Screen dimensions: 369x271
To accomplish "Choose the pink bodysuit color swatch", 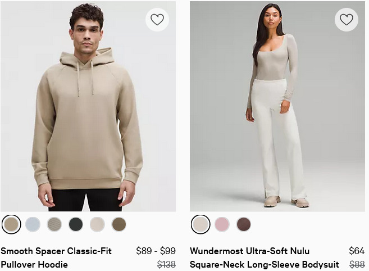I will click(x=222, y=224).
